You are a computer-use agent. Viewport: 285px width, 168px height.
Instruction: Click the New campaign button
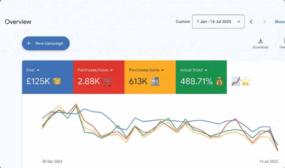point(46,43)
